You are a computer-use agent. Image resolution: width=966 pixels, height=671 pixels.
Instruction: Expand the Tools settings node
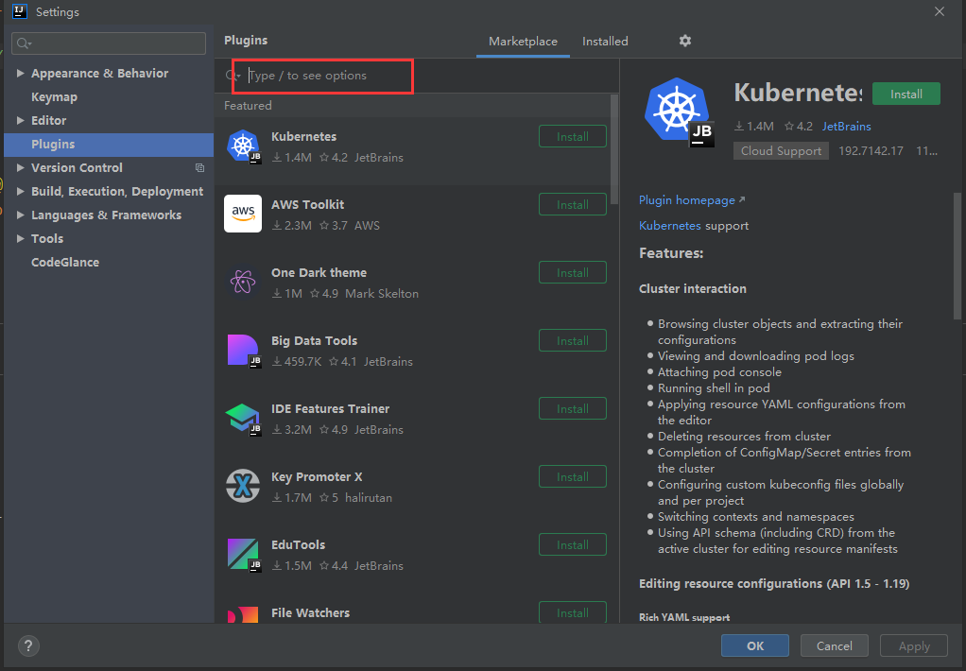point(21,238)
